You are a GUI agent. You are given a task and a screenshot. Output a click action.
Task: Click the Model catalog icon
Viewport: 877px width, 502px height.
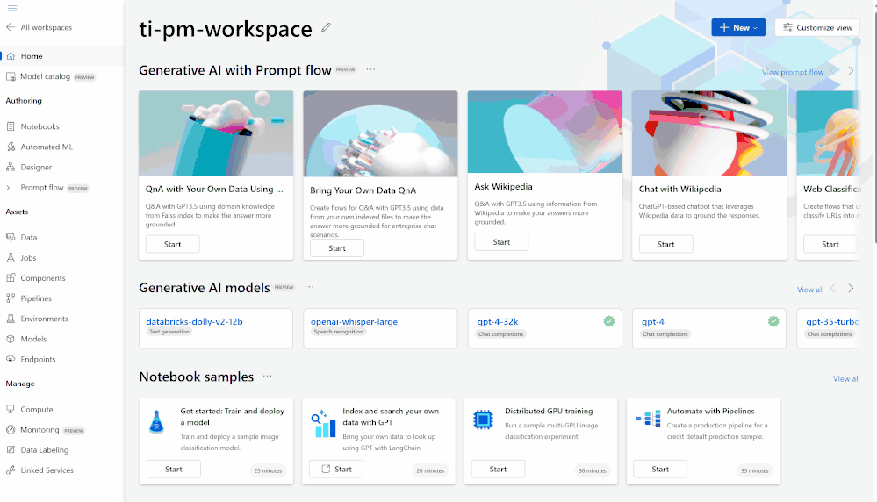[11, 76]
